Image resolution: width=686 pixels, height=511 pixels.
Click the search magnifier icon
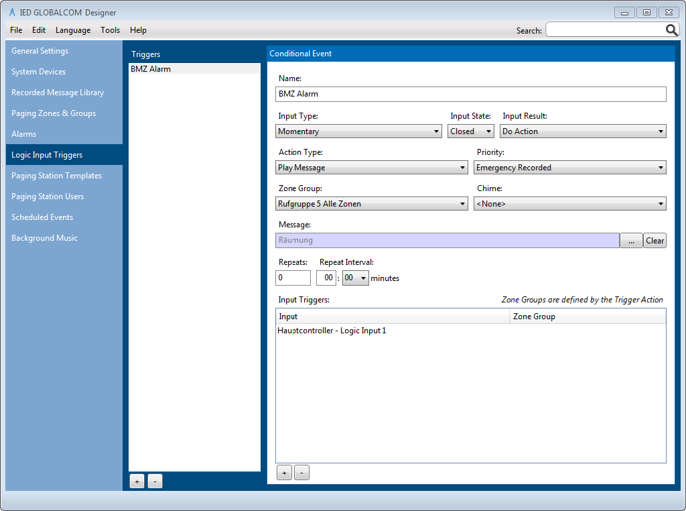pos(671,30)
